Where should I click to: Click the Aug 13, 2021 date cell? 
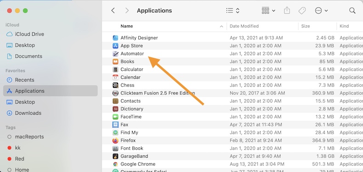[257, 164]
